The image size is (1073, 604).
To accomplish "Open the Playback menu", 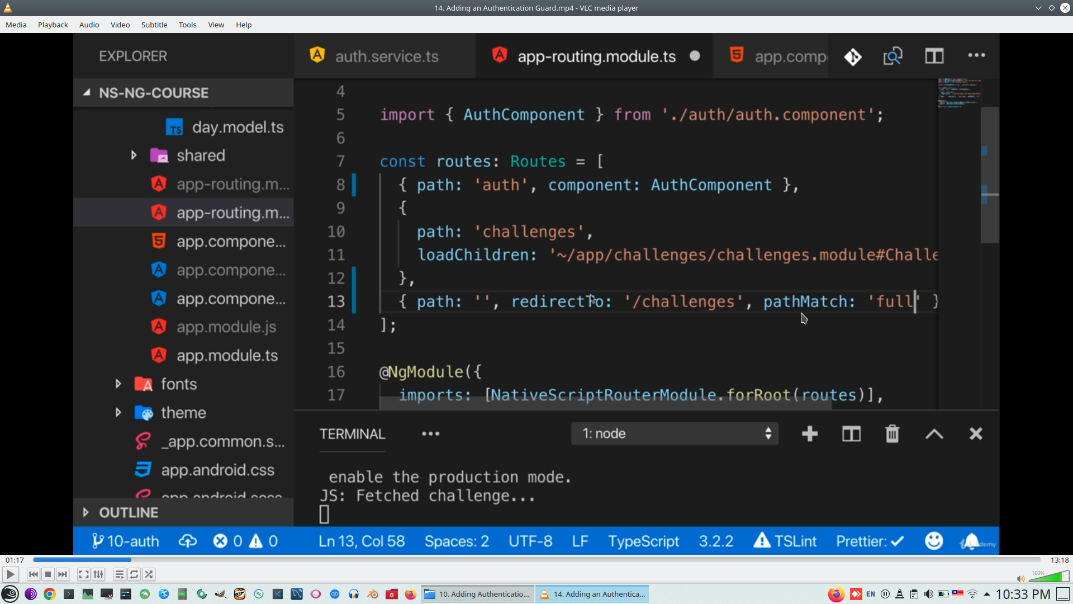I will (53, 25).
